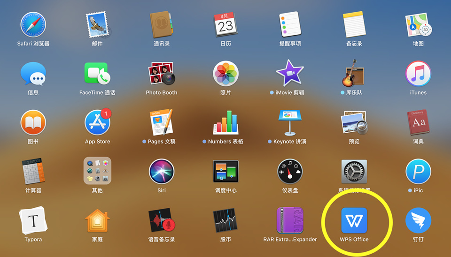Launch the Dictionary (词典) app
The width and height of the screenshot is (451, 257).
coord(418,122)
